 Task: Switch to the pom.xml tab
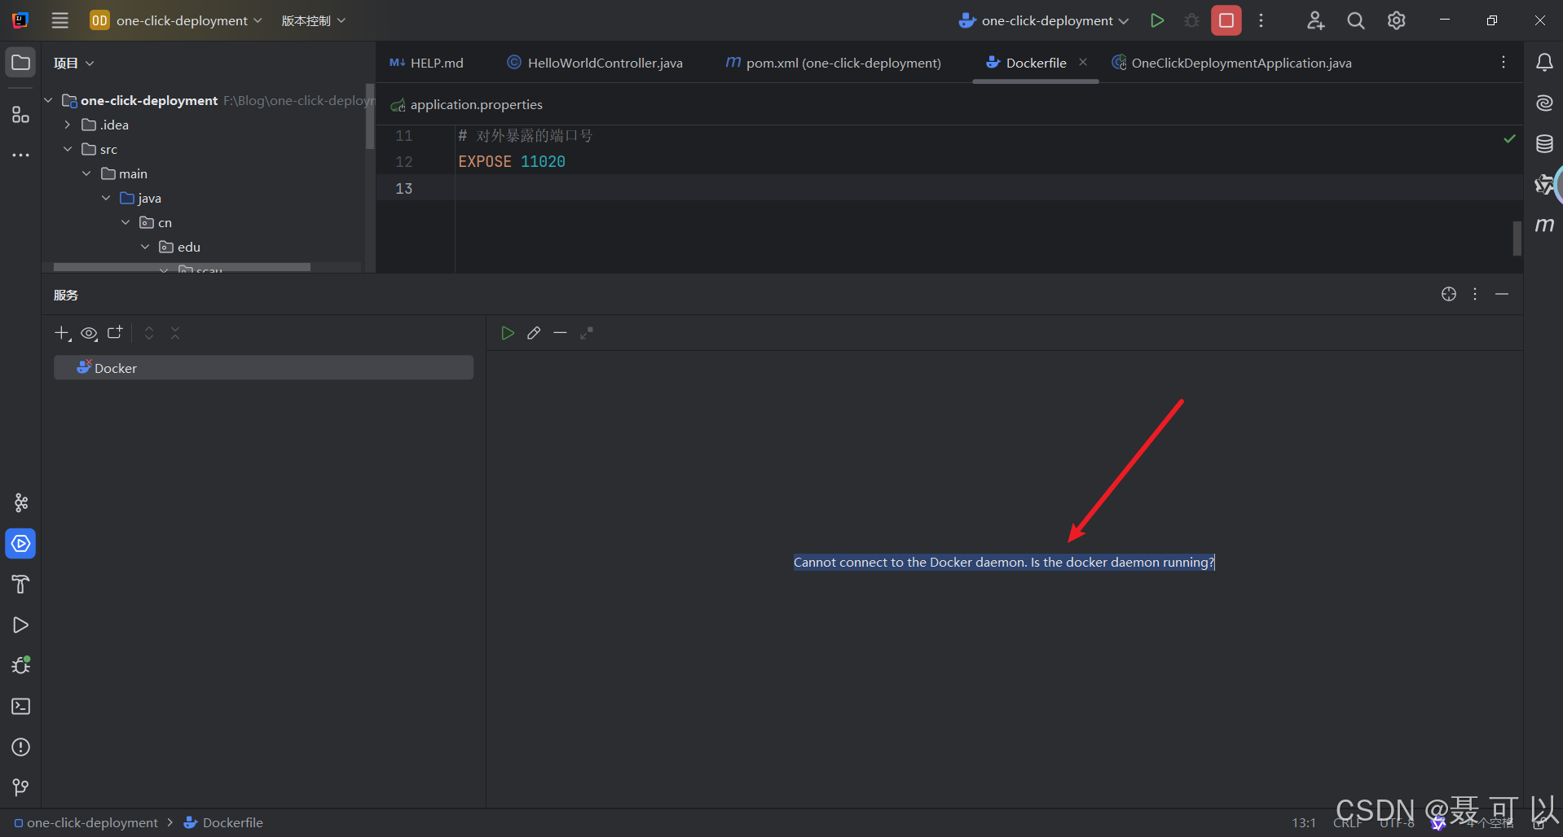coord(833,63)
